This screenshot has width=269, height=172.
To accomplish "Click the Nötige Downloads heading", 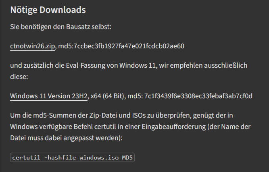I will pyautogui.click(x=48, y=10).
